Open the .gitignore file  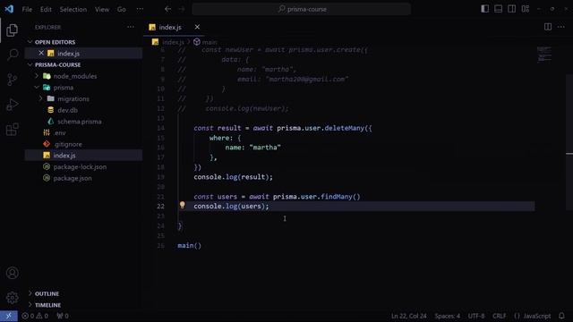click(x=68, y=144)
